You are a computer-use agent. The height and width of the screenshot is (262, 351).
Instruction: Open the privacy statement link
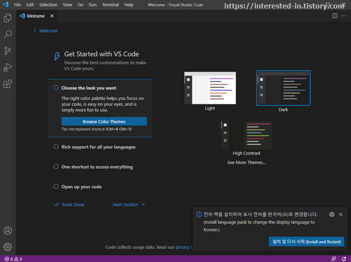(x=184, y=247)
